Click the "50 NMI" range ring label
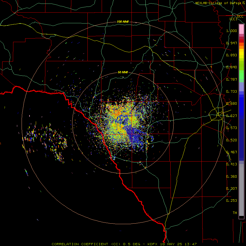The image size is (246, 246). point(123,72)
